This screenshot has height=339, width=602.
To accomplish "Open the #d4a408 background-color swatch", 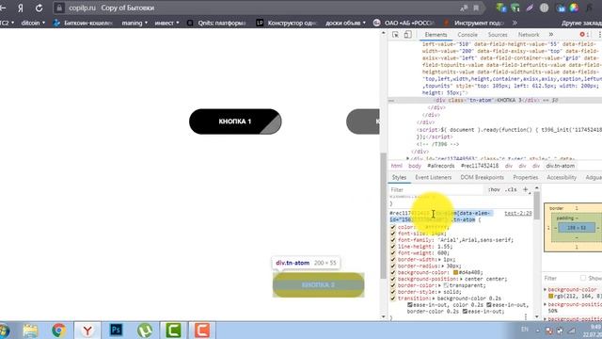I will click(455, 272).
